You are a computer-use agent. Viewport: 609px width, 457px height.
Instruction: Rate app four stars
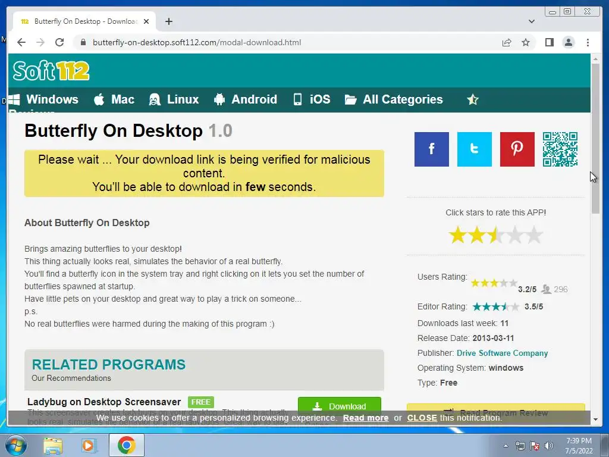pos(515,235)
